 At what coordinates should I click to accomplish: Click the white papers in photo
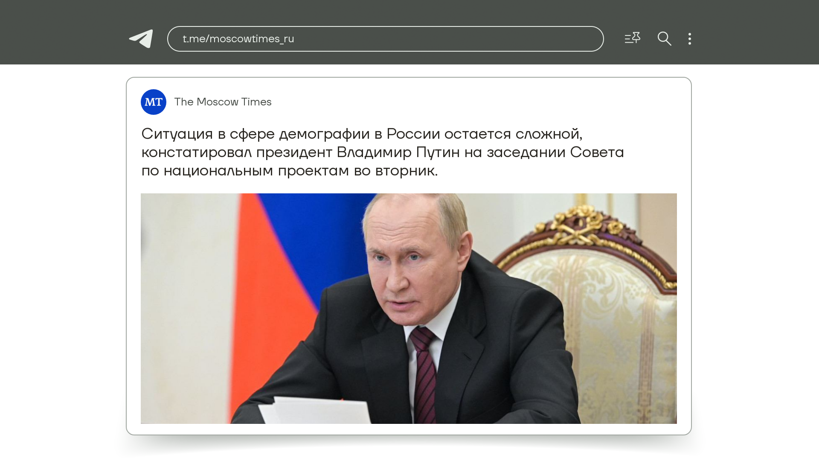point(316,411)
